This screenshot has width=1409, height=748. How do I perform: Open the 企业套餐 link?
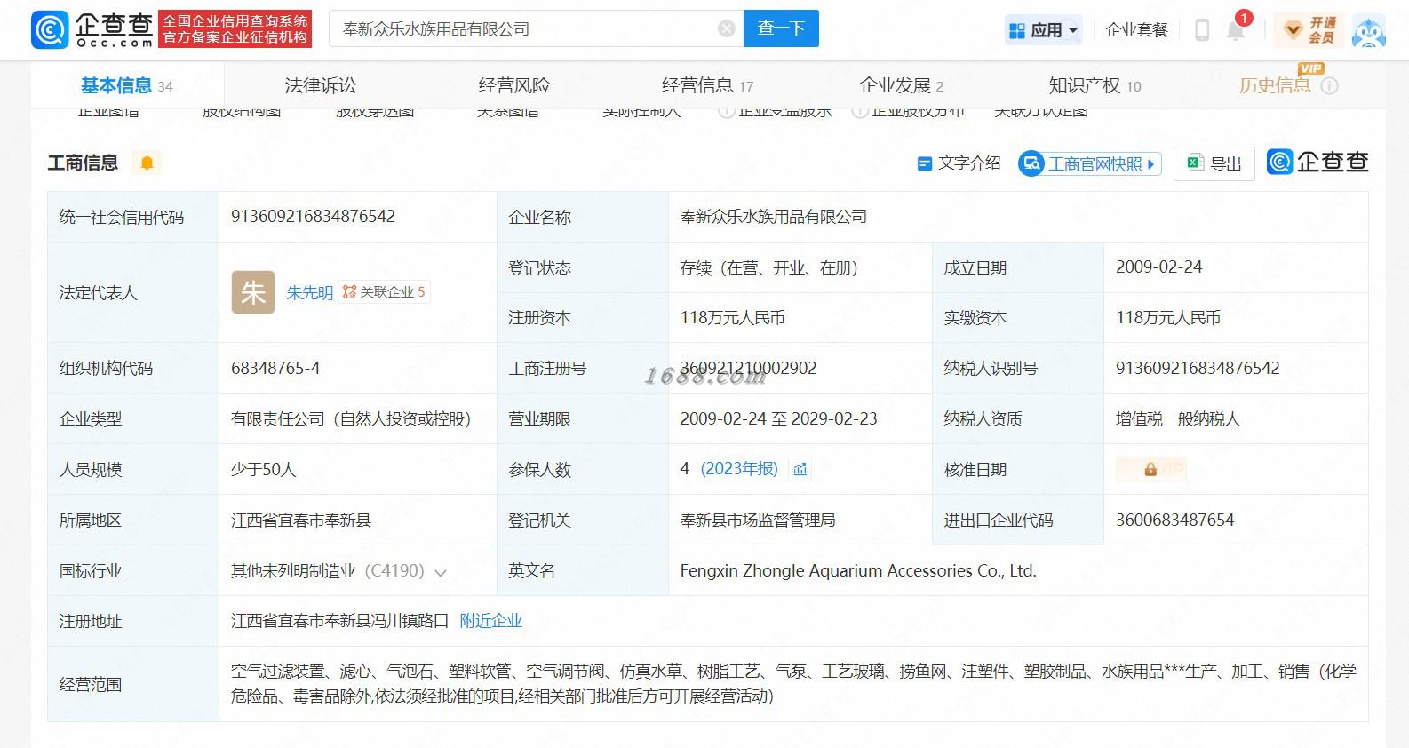tap(1136, 30)
